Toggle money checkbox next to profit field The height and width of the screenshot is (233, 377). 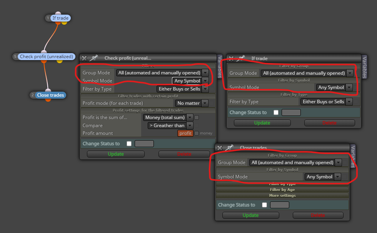[197, 133]
